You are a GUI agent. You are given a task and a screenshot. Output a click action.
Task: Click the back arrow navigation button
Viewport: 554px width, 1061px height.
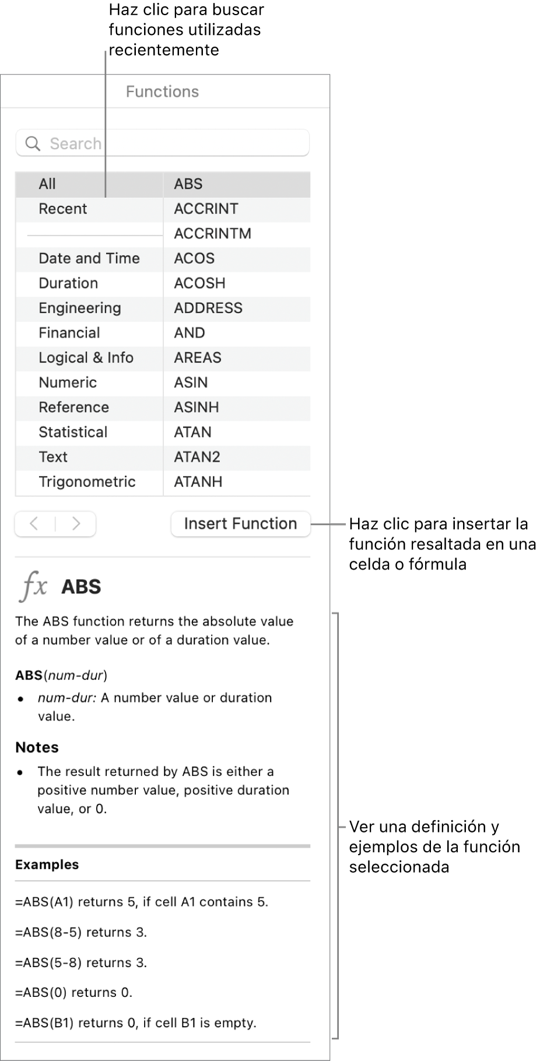click(34, 524)
